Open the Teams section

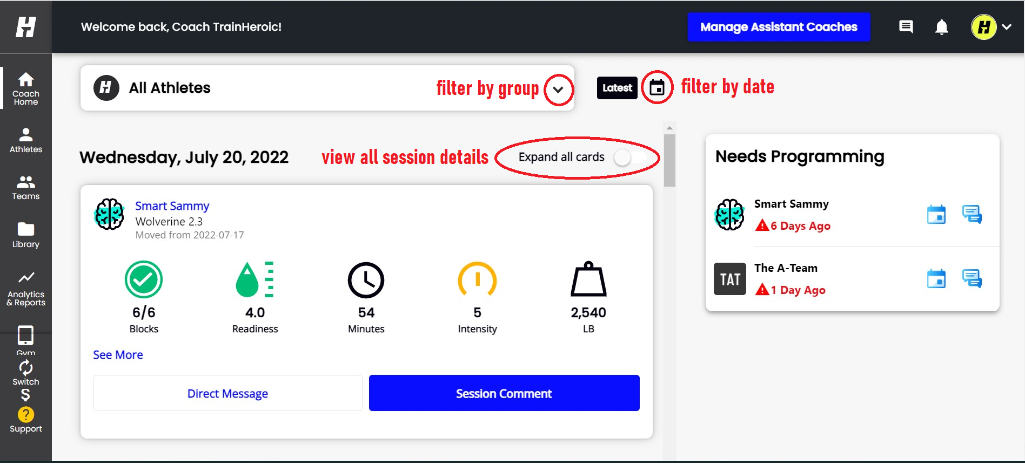(x=26, y=188)
